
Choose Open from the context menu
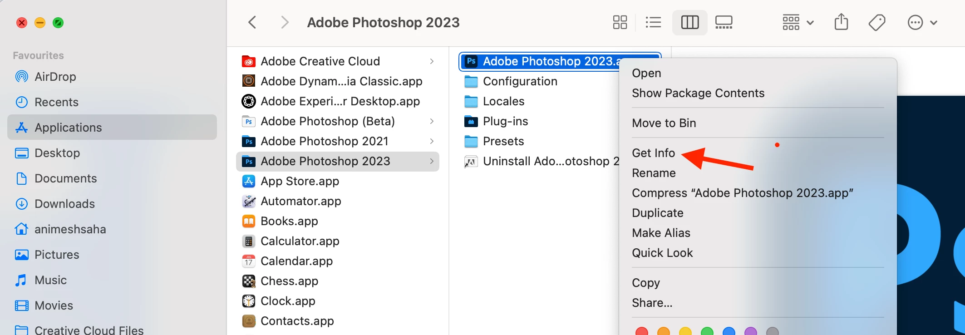646,73
